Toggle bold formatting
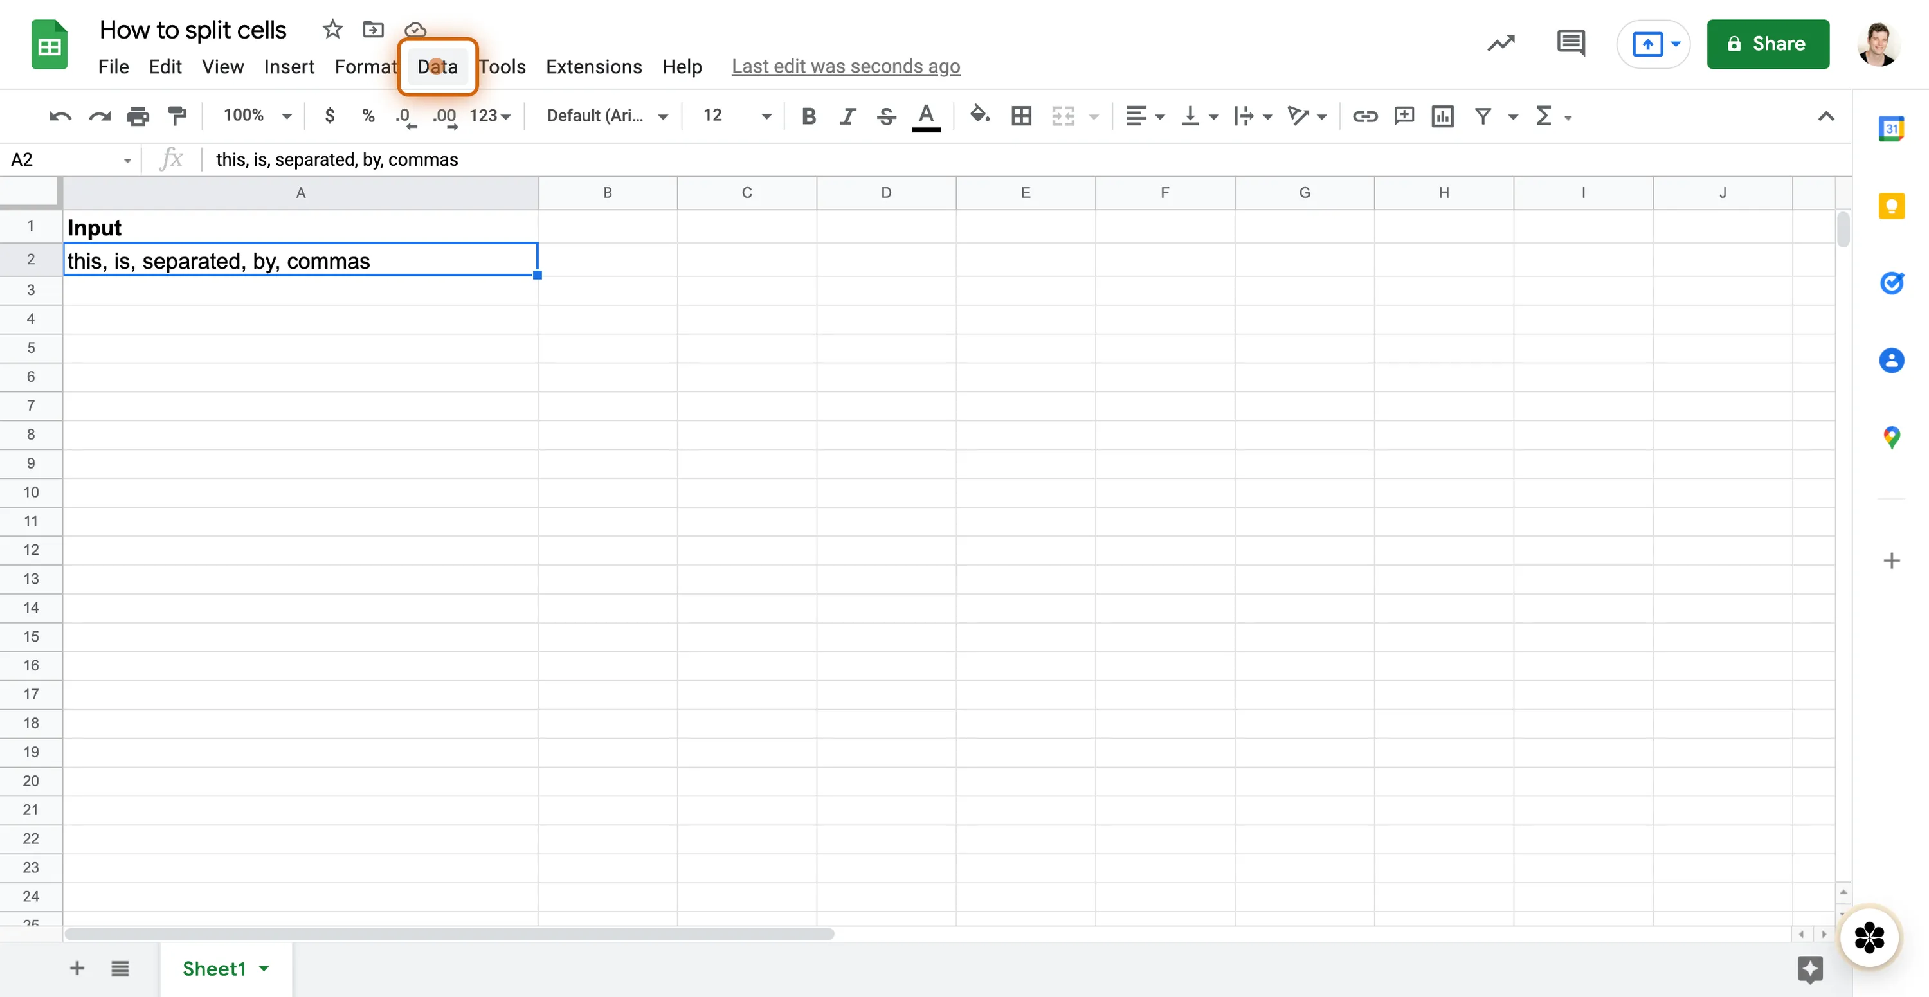The height and width of the screenshot is (997, 1929). coord(808,116)
